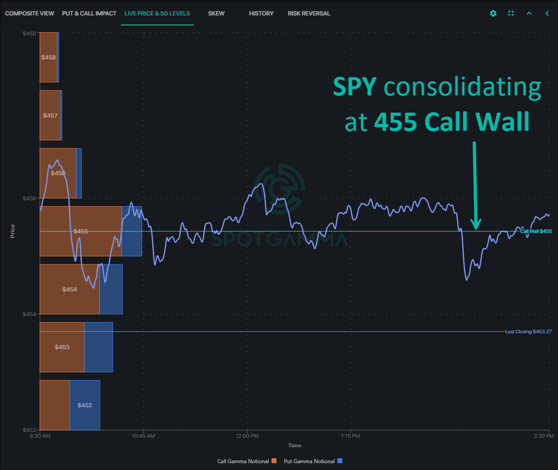Click the minimize fullscreen icon

click(x=511, y=14)
